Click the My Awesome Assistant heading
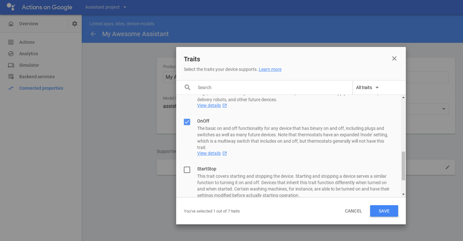The image size is (463, 241). pos(136,34)
